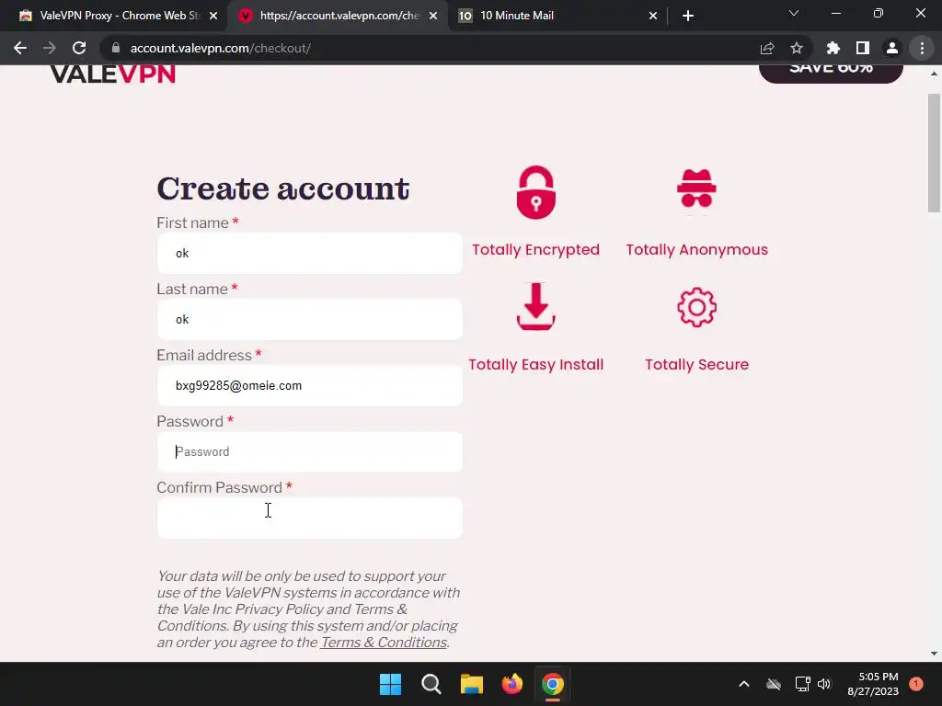The height and width of the screenshot is (706, 942).
Task: Focus the Confirm Password field
Action: (309, 518)
